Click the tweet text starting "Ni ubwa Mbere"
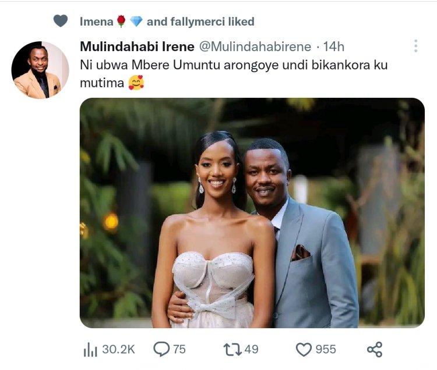 pyautogui.click(x=233, y=65)
